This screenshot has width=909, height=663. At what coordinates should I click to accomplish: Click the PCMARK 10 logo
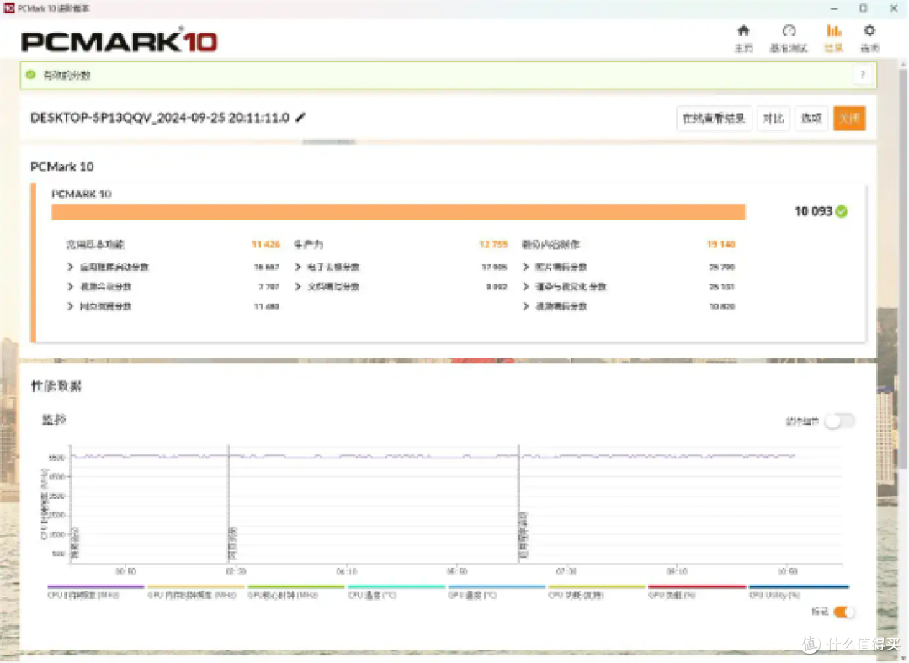(x=120, y=40)
